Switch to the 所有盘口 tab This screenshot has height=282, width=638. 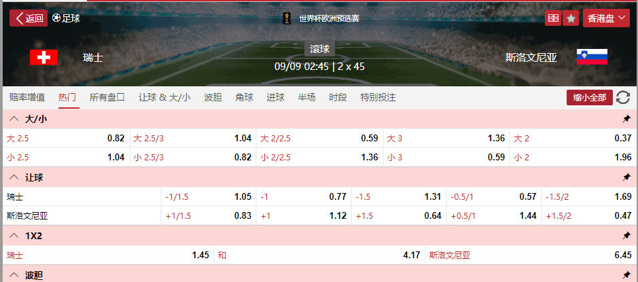click(x=107, y=97)
